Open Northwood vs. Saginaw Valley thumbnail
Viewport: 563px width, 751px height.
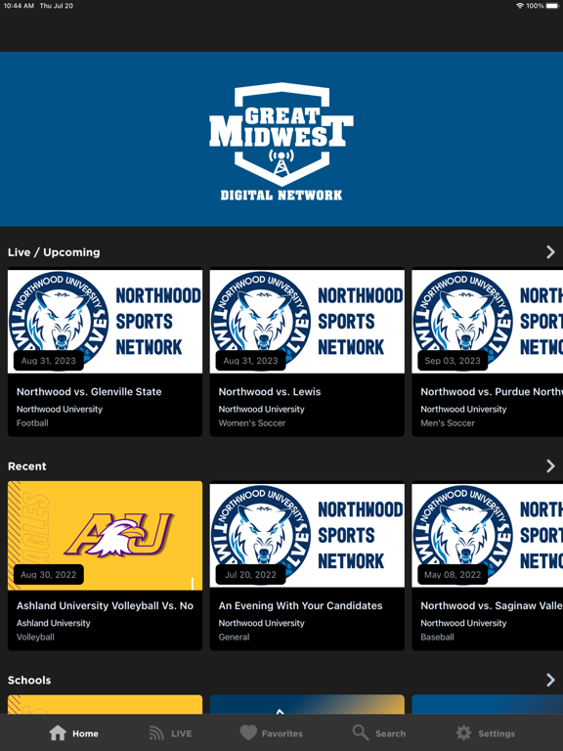coord(488,536)
